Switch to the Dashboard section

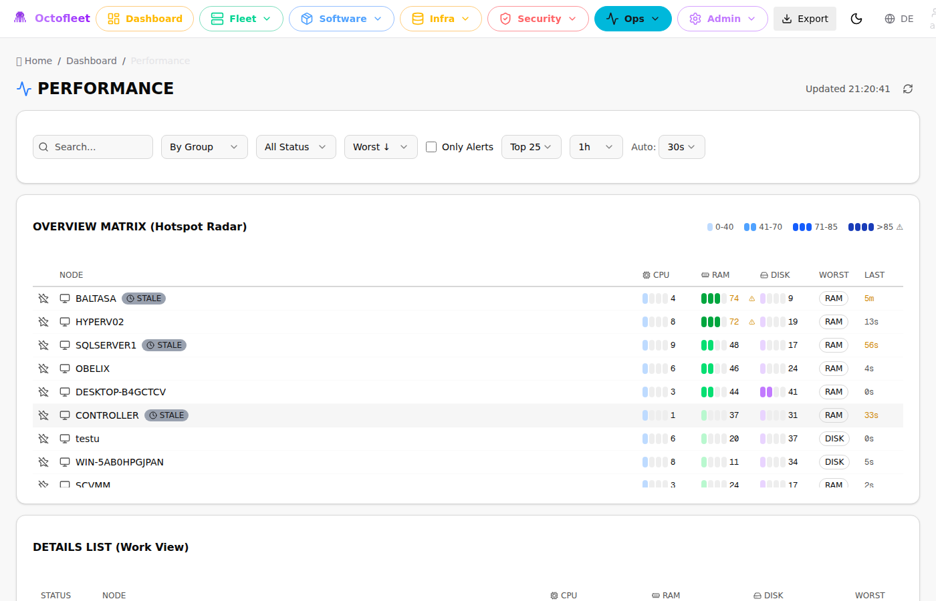(x=144, y=19)
